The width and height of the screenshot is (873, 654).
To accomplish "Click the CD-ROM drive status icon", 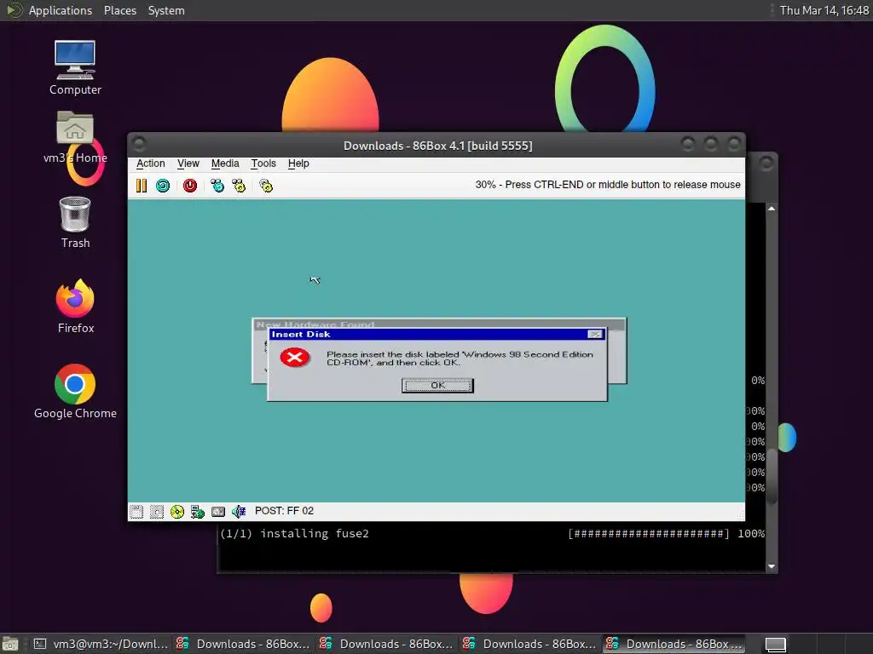I will pos(177,512).
